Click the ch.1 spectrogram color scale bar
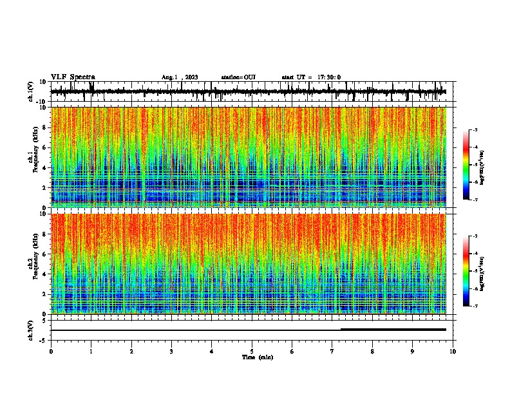The height and width of the screenshot is (394, 510). 466,165
